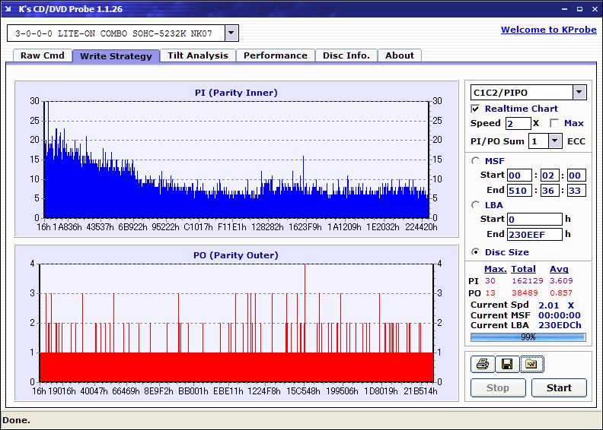Enable the Max speed checkbox

tap(554, 123)
